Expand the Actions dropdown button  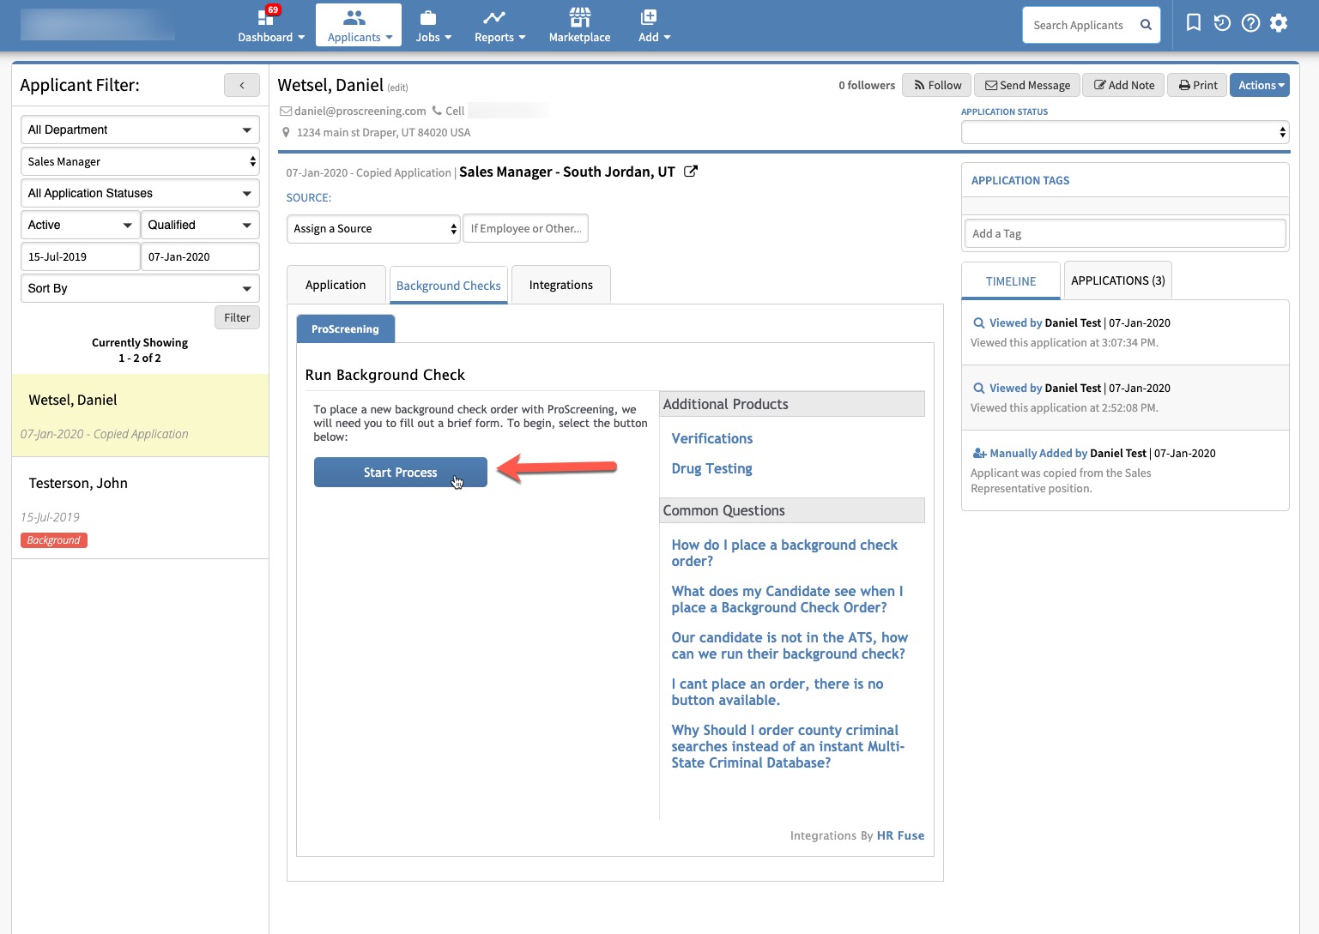click(1260, 85)
